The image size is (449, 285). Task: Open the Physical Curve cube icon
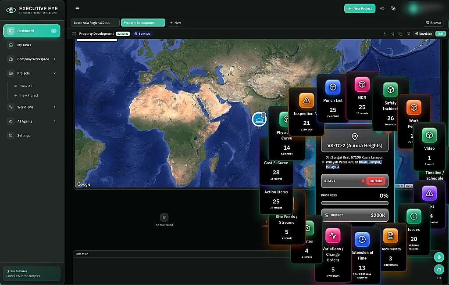(x=285, y=119)
